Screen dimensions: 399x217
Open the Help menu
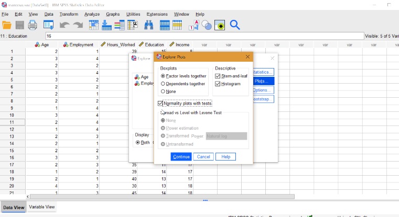coord(200,14)
